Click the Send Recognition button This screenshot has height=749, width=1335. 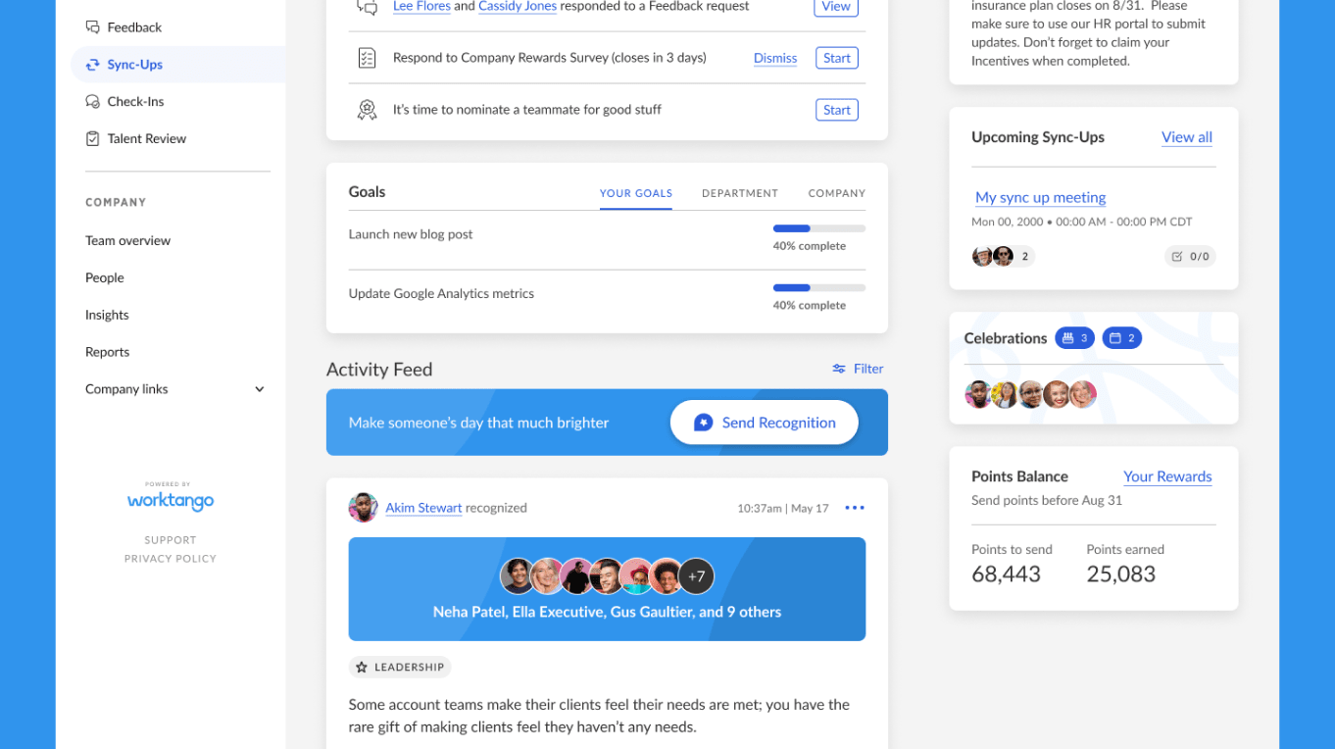[x=764, y=423]
